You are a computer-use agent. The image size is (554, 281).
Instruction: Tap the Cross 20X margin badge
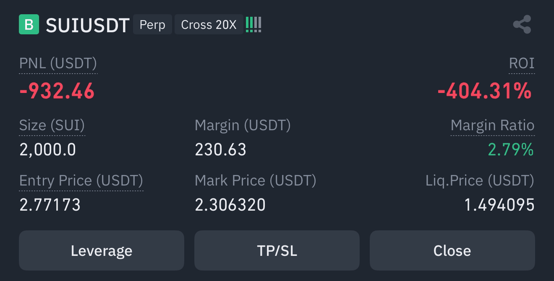[x=209, y=25]
